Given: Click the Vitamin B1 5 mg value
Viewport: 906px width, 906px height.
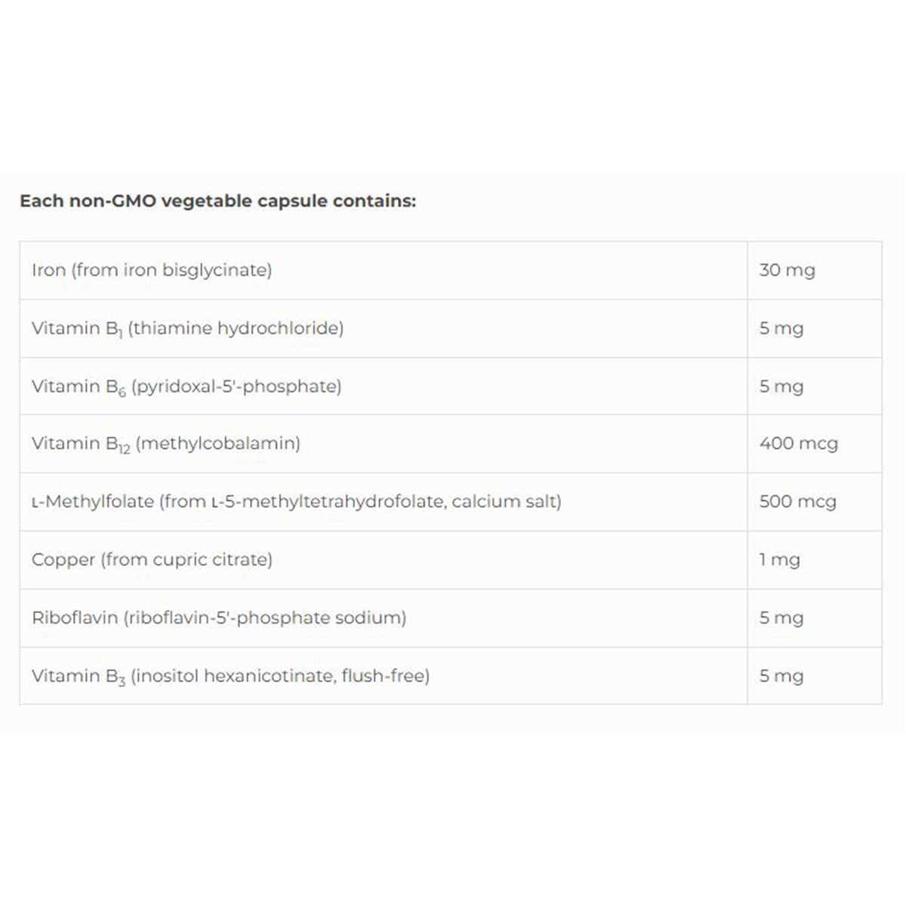Looking at the screenshot, I should 781,328.
